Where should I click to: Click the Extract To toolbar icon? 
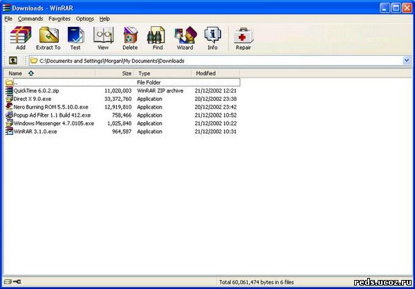48,35
